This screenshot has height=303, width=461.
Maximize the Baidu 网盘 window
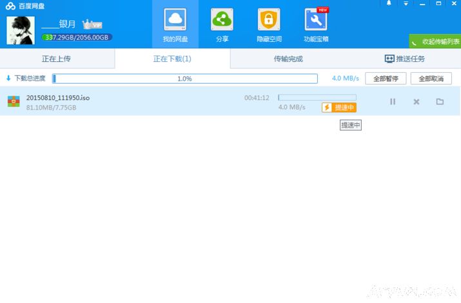[438, 3]
